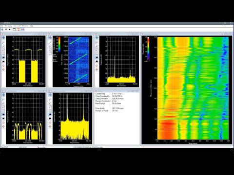The image size is (234, 175).
Task: Select pan tool in spectrogram window
Action: [50, 38]
